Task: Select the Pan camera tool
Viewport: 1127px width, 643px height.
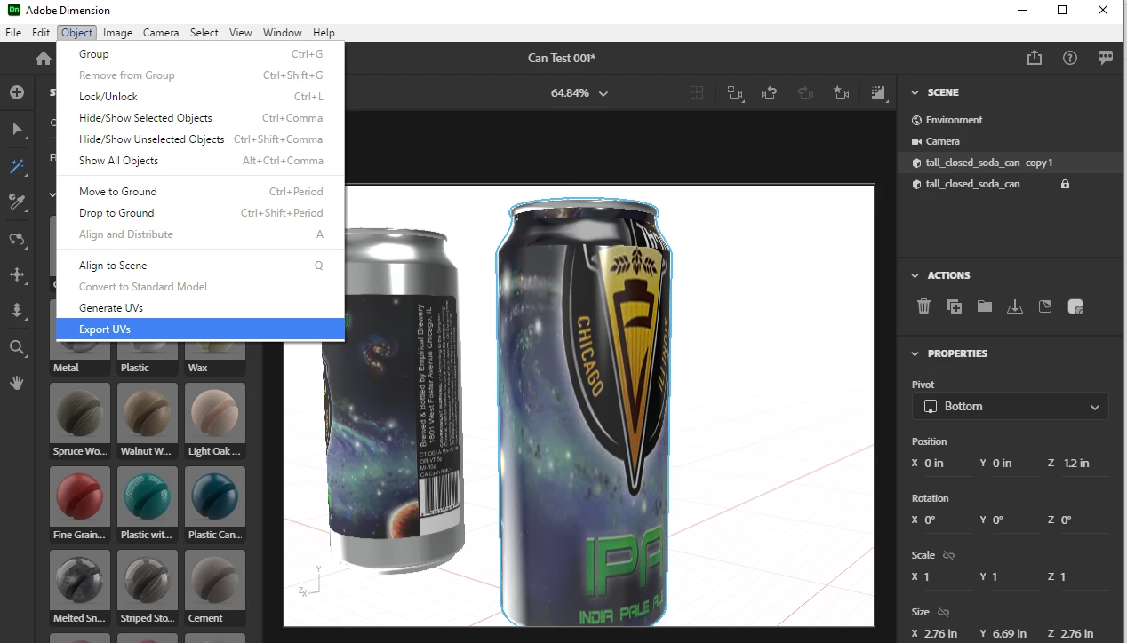Action: [17, 274]
